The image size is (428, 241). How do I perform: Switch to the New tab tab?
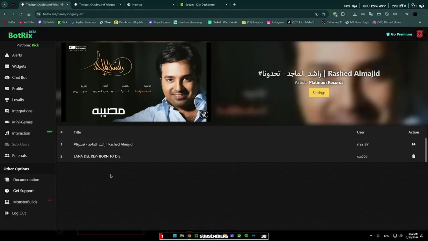(150, 5)
